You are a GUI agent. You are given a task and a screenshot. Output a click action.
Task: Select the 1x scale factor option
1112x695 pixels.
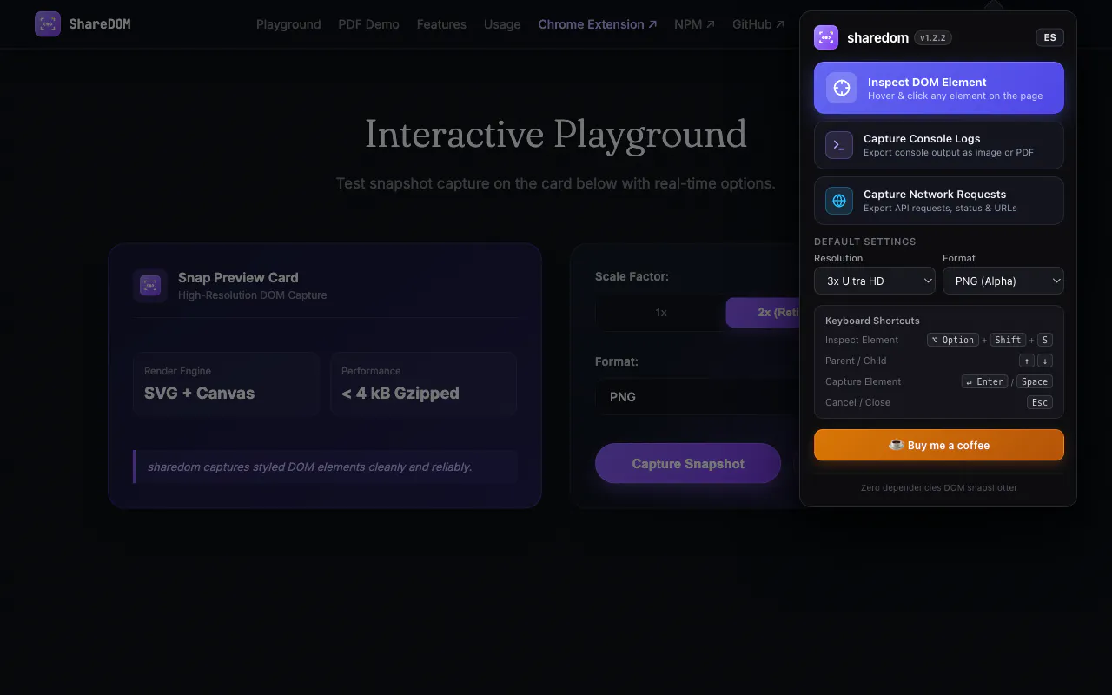(660, 313)
